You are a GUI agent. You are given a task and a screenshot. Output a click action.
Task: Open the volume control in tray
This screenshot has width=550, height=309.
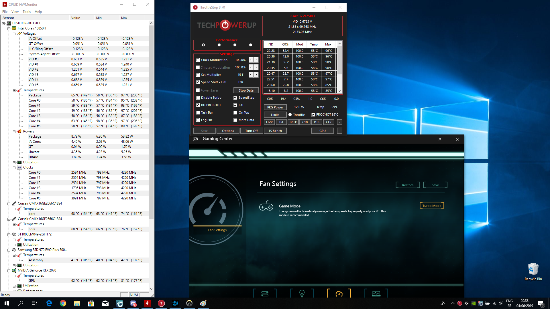(x=501, y=303)
